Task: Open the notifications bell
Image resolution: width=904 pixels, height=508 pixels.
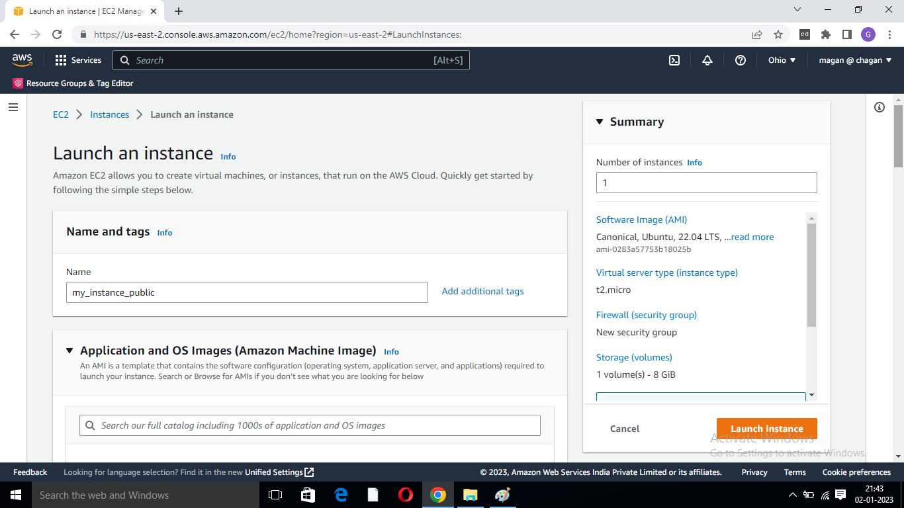Action: pyautogui.click(x=707, y=60)
